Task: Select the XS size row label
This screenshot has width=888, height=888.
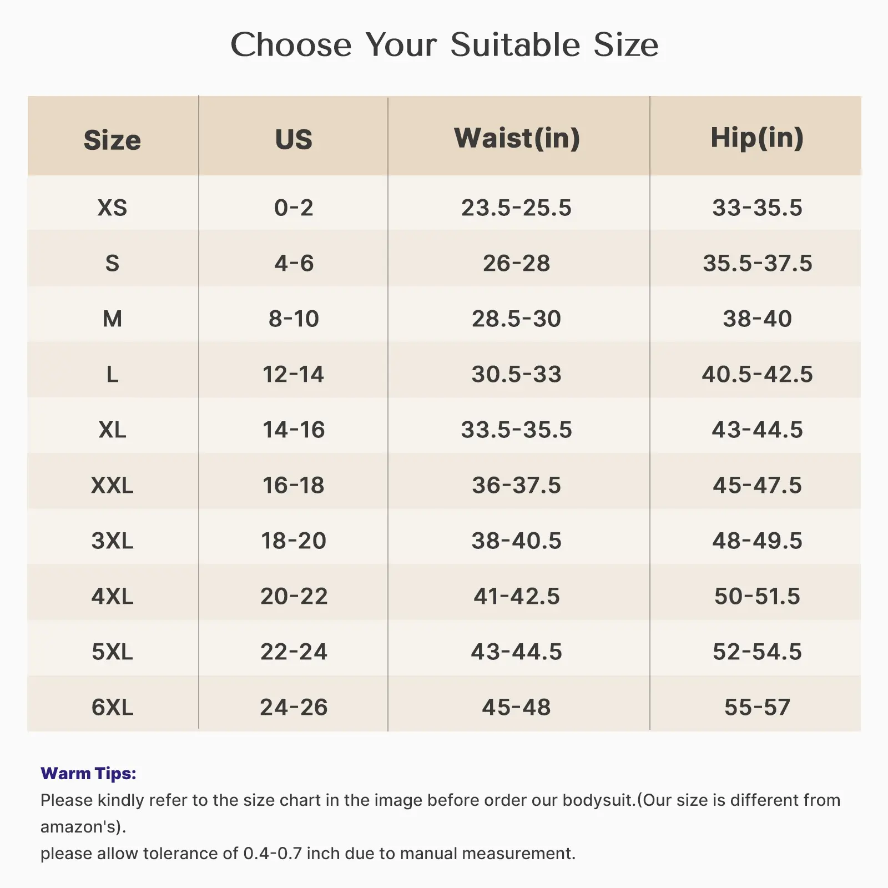Action: (112, 208)
